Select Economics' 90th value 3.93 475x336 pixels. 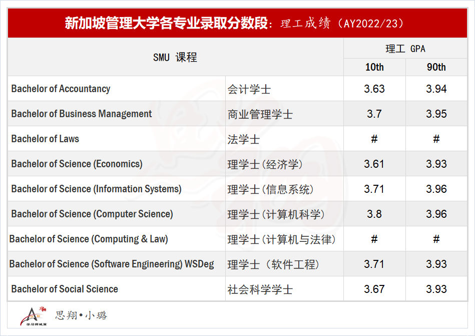[436, 164]
